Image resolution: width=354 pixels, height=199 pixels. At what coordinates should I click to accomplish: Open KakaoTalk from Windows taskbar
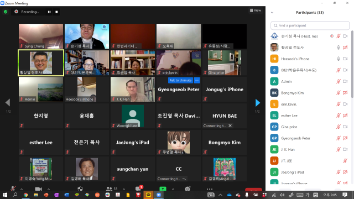148,195
